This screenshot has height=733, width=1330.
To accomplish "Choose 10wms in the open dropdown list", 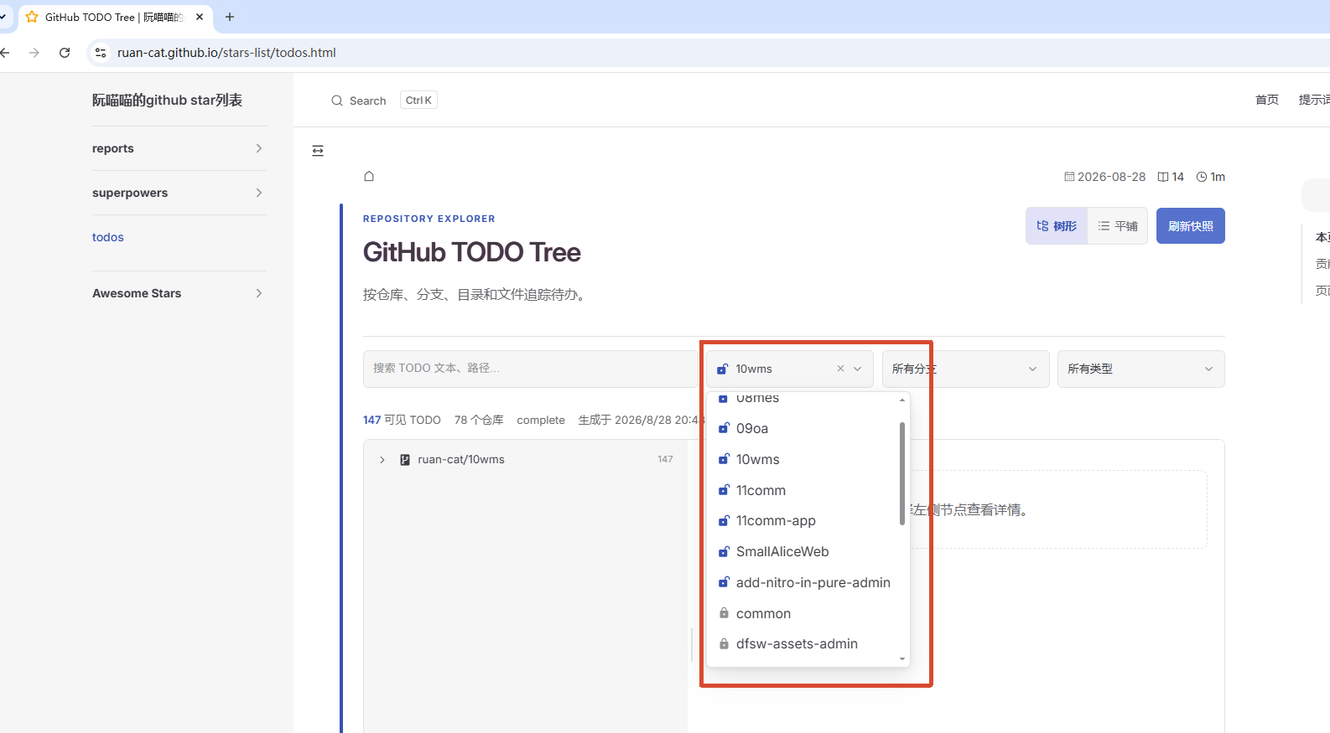I will (x=803, y=459).
